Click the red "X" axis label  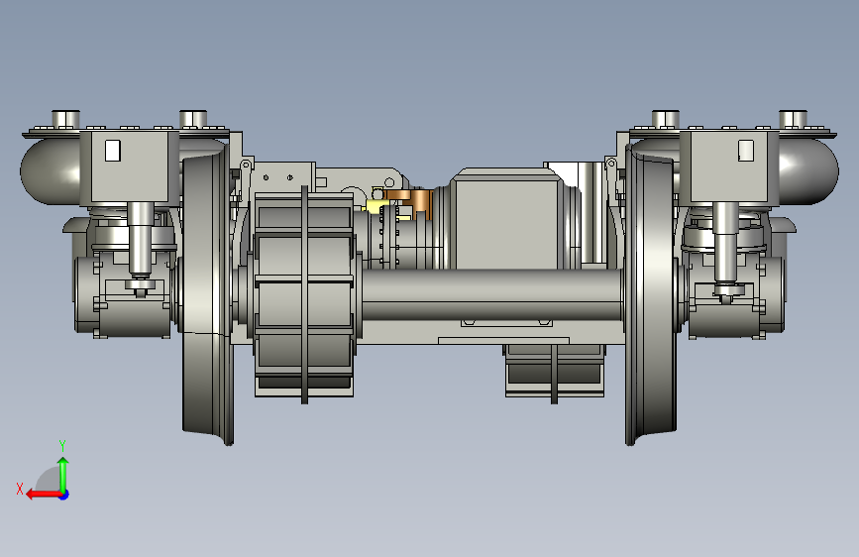point(20,489)
